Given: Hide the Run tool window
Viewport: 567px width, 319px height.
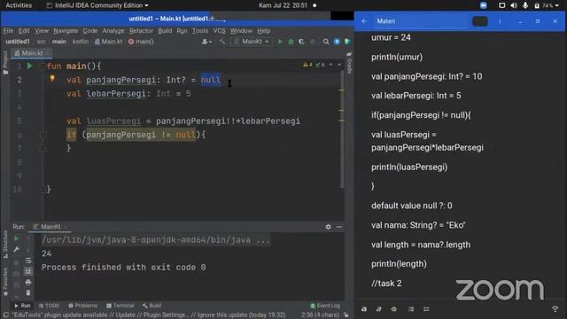Looking at the screenshot, I should coord(338,227).
